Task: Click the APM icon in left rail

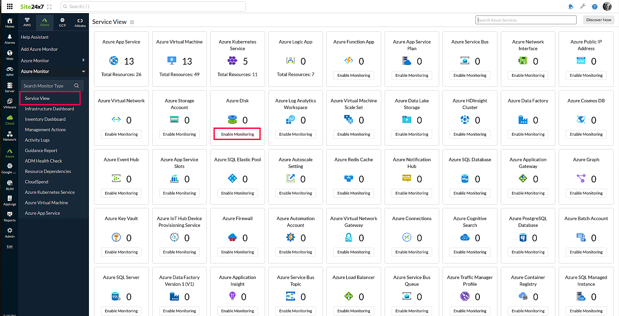Action: coord(9,71)
